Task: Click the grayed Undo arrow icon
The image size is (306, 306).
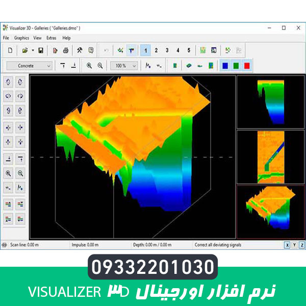Action: [106, 50]
